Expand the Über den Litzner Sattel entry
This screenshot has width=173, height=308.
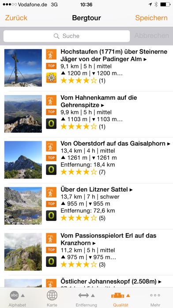[97, 189]
